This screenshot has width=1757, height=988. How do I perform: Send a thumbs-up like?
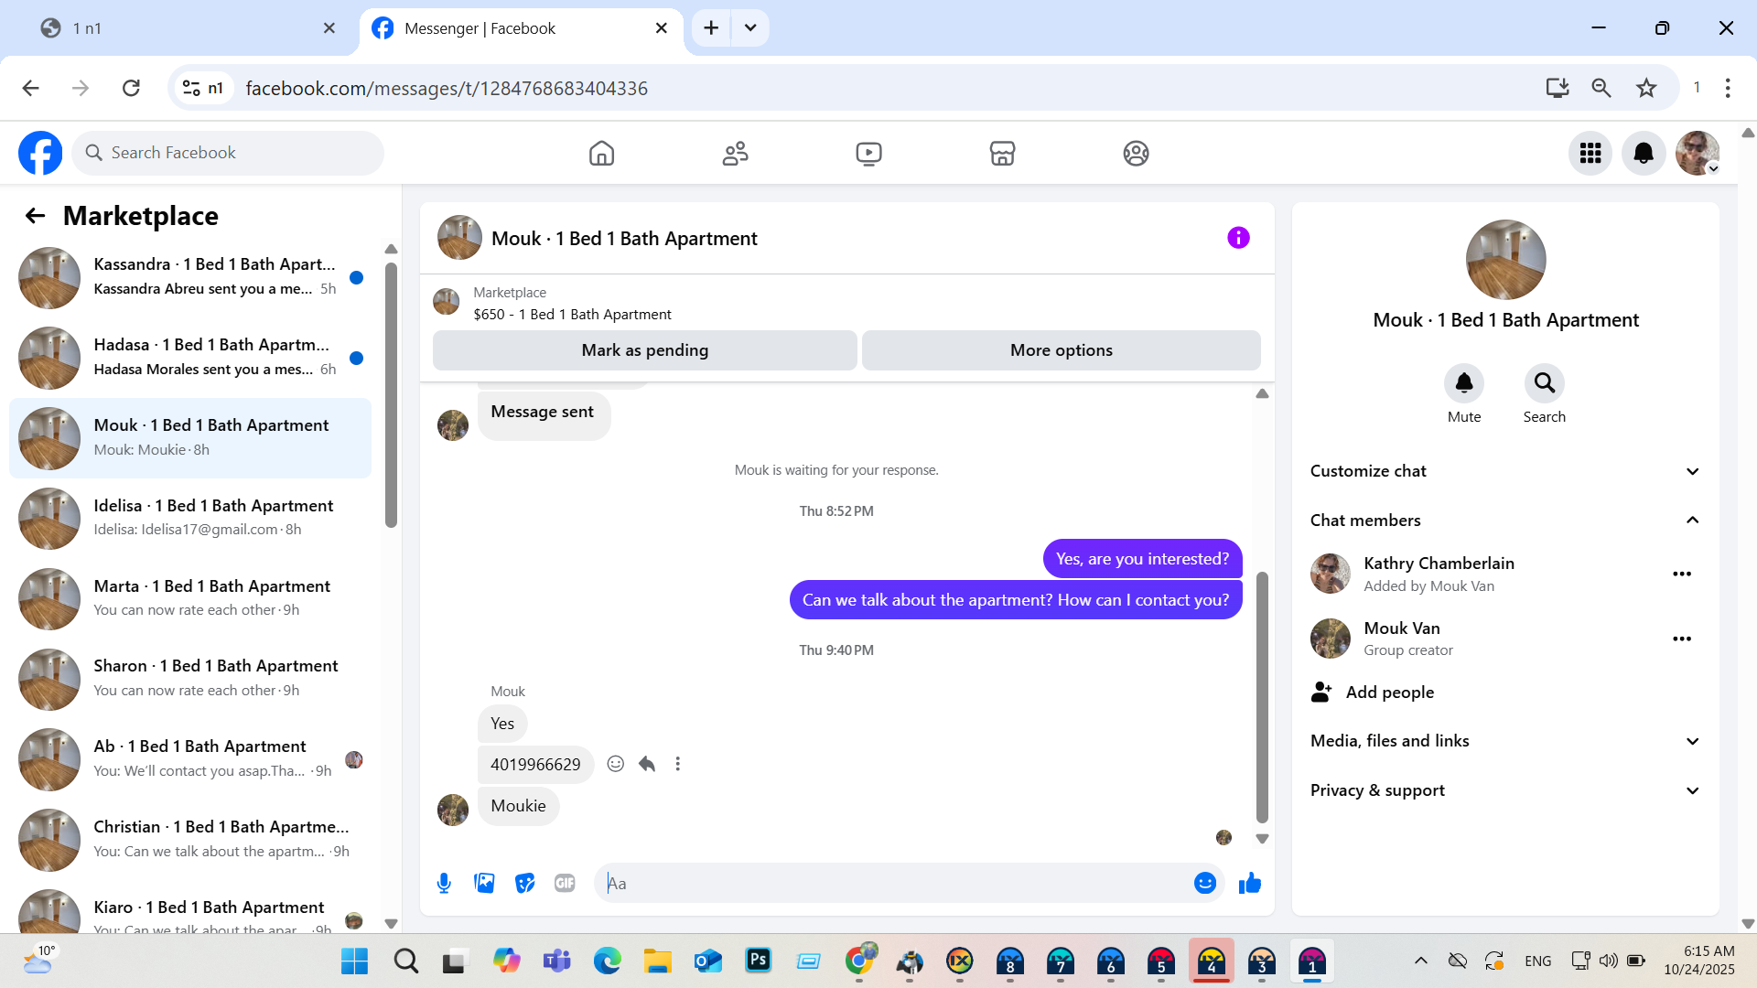point(1250,883)
